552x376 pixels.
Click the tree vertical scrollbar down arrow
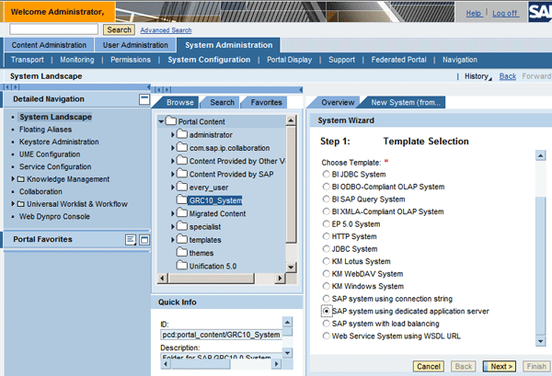pos(291,267)
